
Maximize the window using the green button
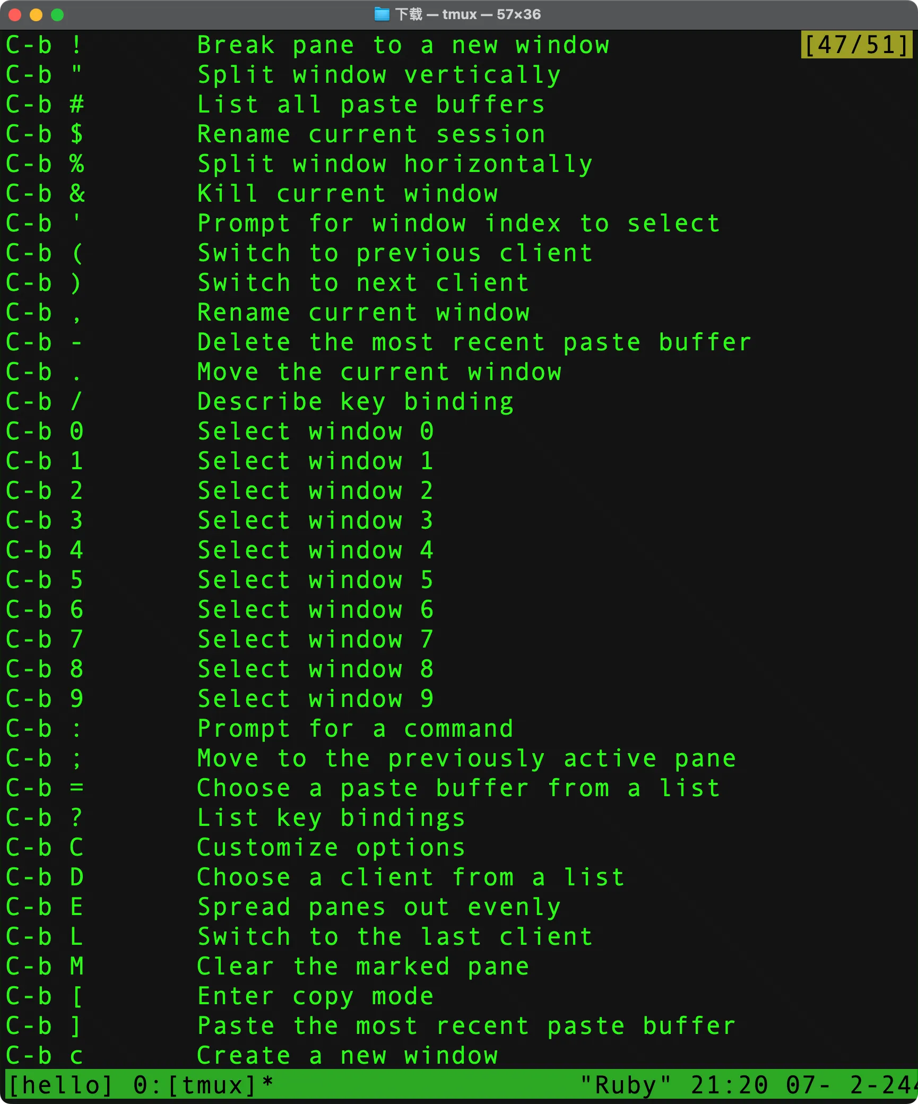(57, 15)
